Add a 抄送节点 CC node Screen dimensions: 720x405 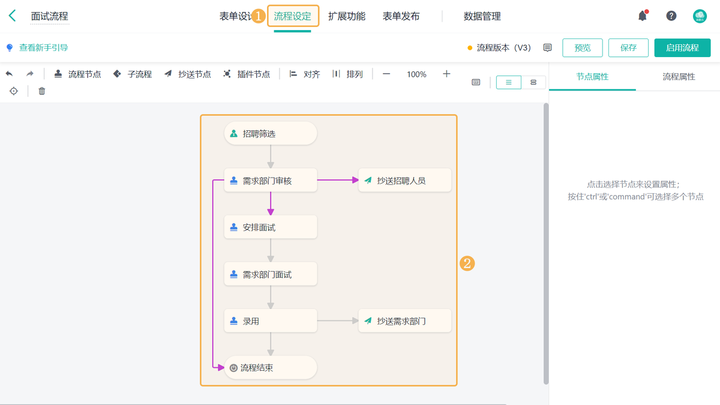click(187, 74)
